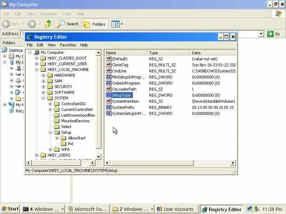The image size is (286, 214).
Task: Select the SECURITY key folder icon
Action: click(x=50, y=87)
